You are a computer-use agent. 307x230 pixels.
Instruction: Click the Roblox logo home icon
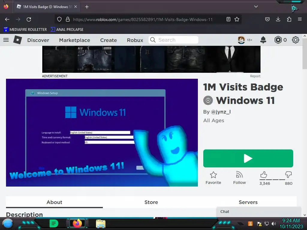17,40
